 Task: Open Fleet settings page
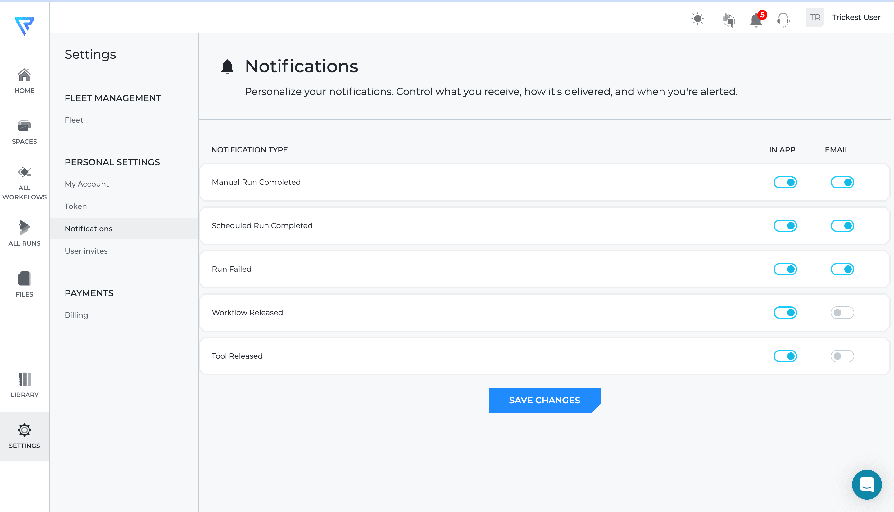click(x=74, y=120)
